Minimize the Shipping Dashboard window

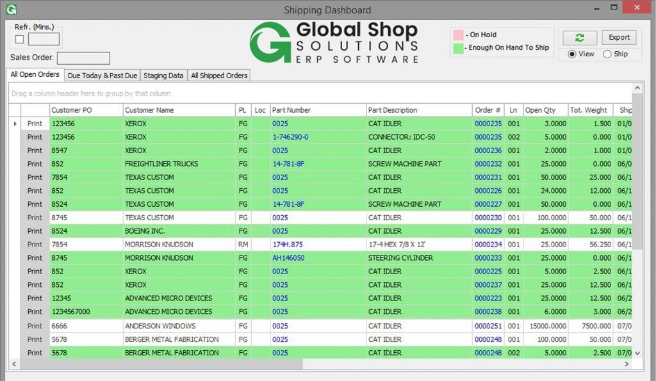596,8
